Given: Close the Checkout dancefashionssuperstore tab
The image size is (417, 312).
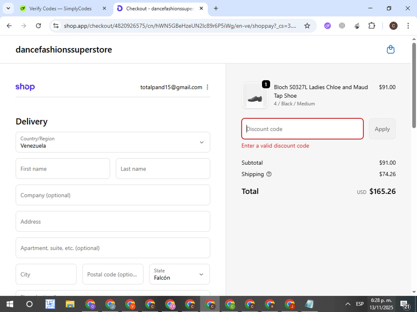Looking at the screenshot, I should pos(201,8).
